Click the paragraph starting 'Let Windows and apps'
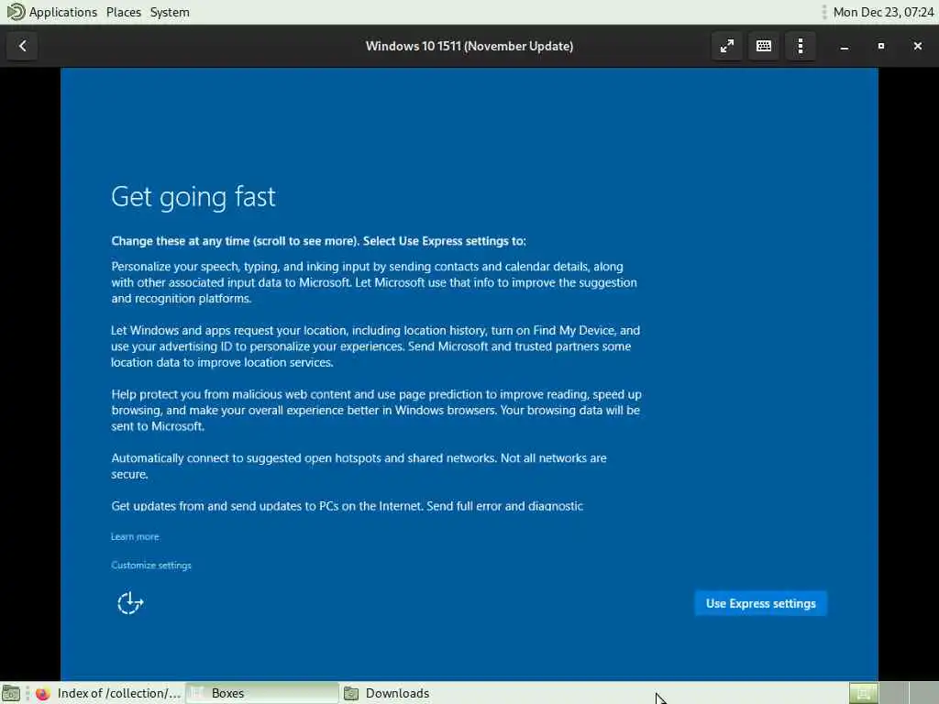The height and width of the screenshot is (704, 939). 375,346
